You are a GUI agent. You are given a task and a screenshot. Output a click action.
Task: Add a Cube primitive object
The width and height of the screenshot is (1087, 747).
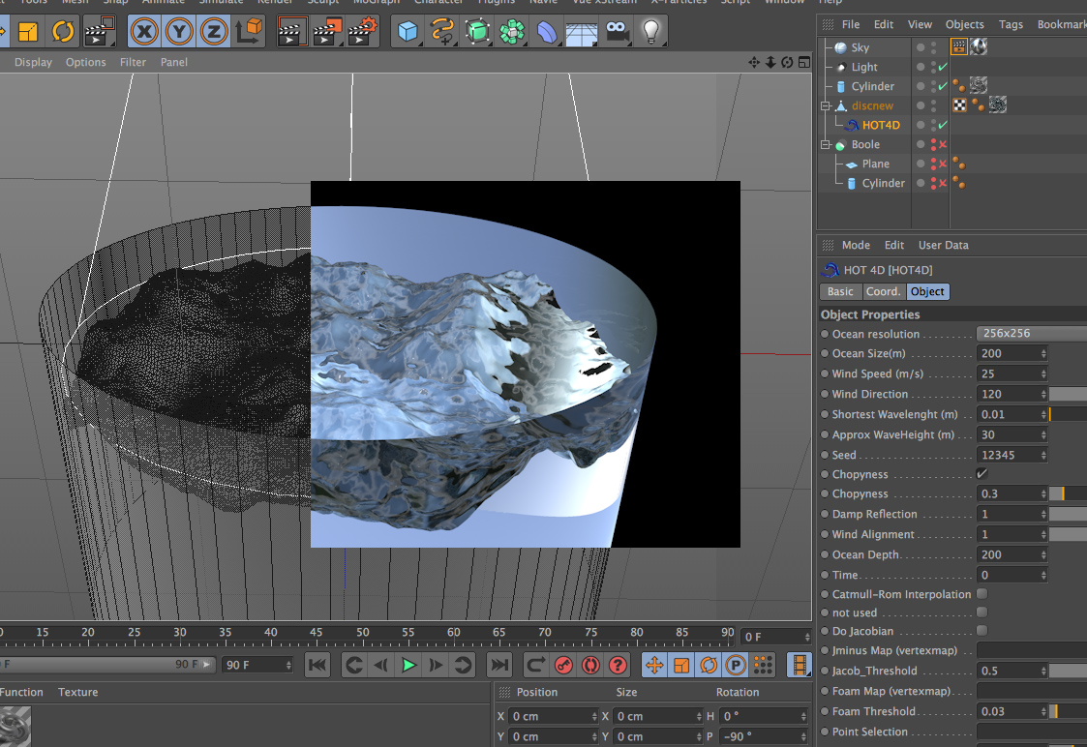tap(408, 32)
